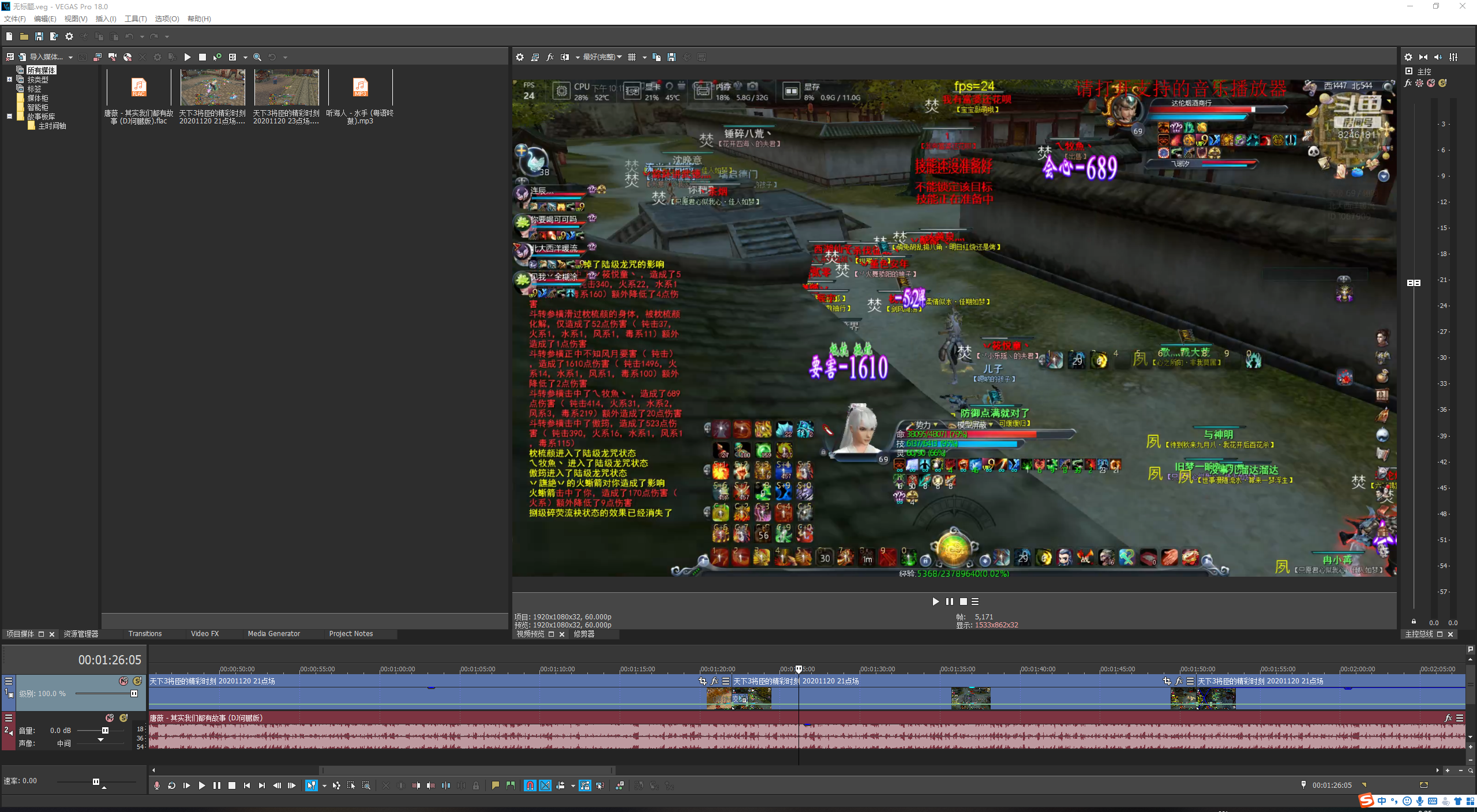Collapse the 故事板库 tree node
The height and width of the screenshot is (812, 1477).
point(9,116)
